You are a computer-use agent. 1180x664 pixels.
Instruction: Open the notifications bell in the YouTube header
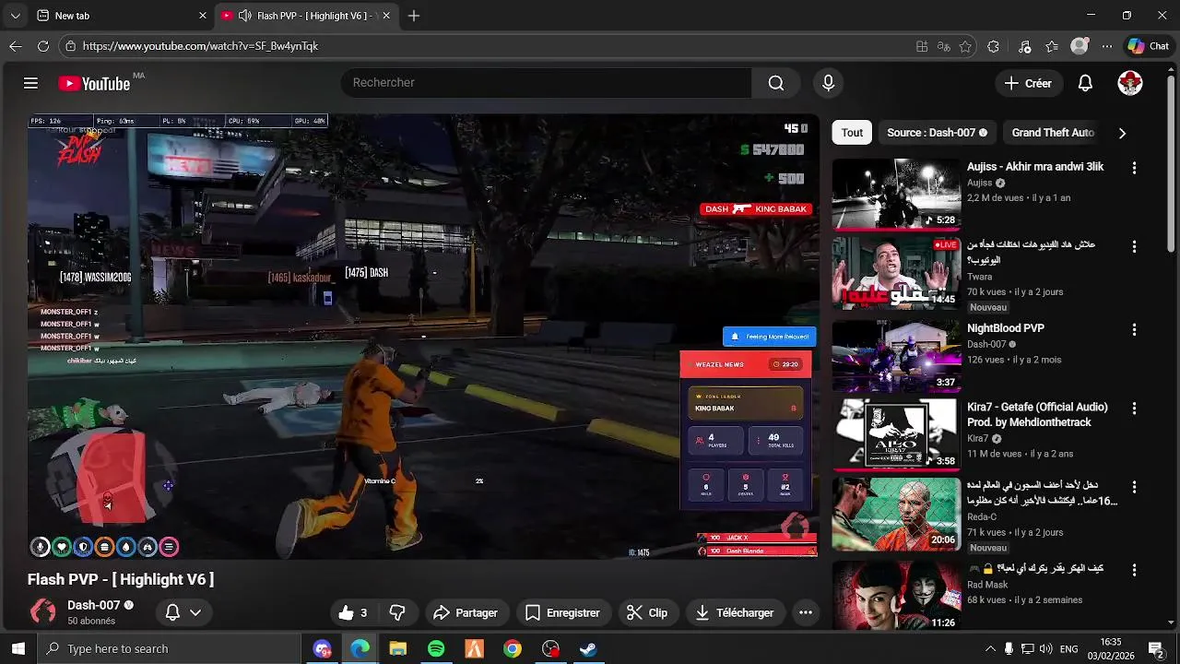(x=1085, y=83)
